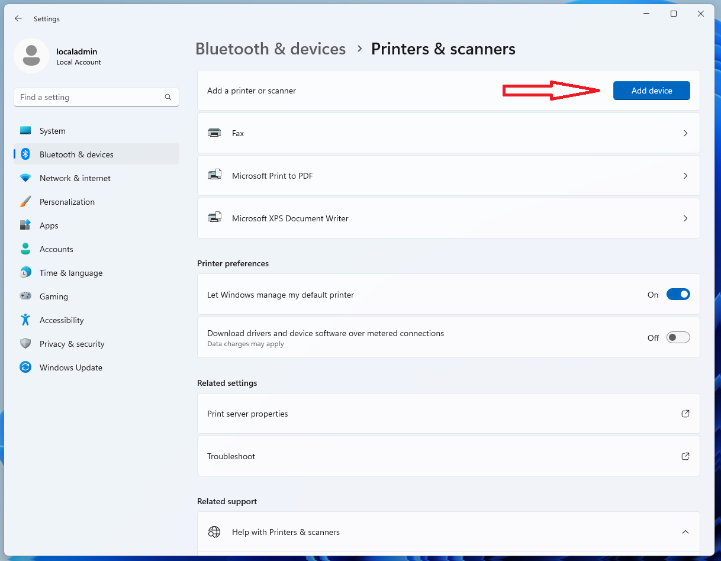Go to Apps in the sidebar

click(x=49, y=225)
